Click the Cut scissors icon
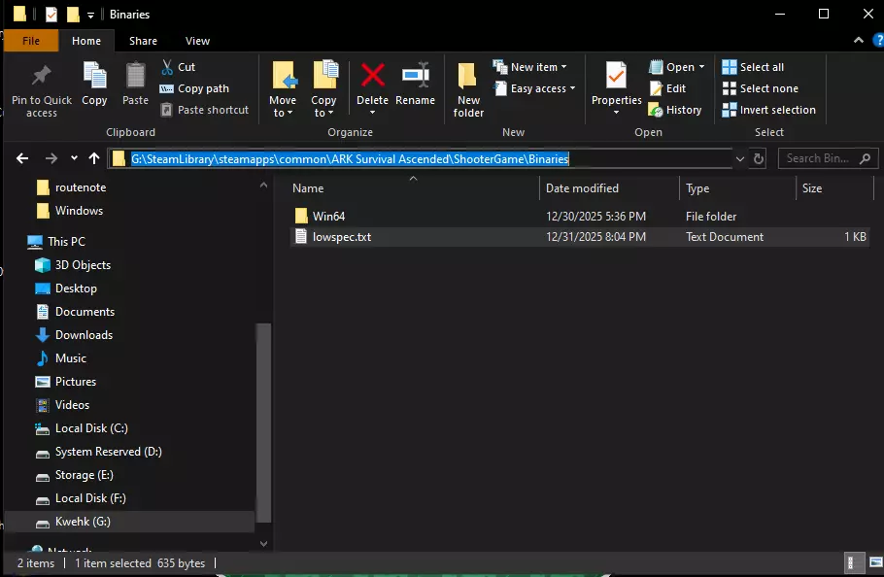This screenshot has width=884, height=577. coord(166,67)
